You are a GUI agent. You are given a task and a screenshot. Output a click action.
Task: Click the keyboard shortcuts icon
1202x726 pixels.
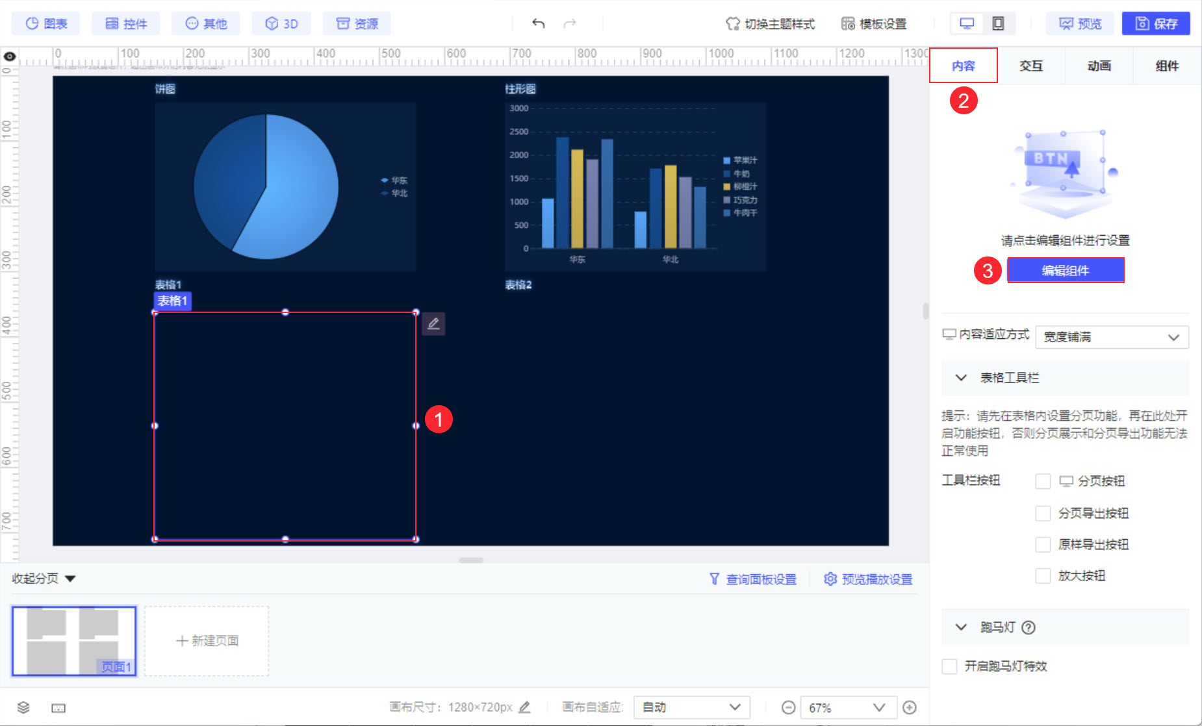tap(58, 707)
